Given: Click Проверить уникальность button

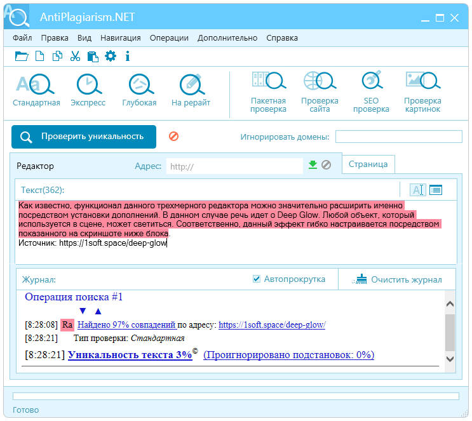Looking at the screenshot, I should (x=84, y=137).
